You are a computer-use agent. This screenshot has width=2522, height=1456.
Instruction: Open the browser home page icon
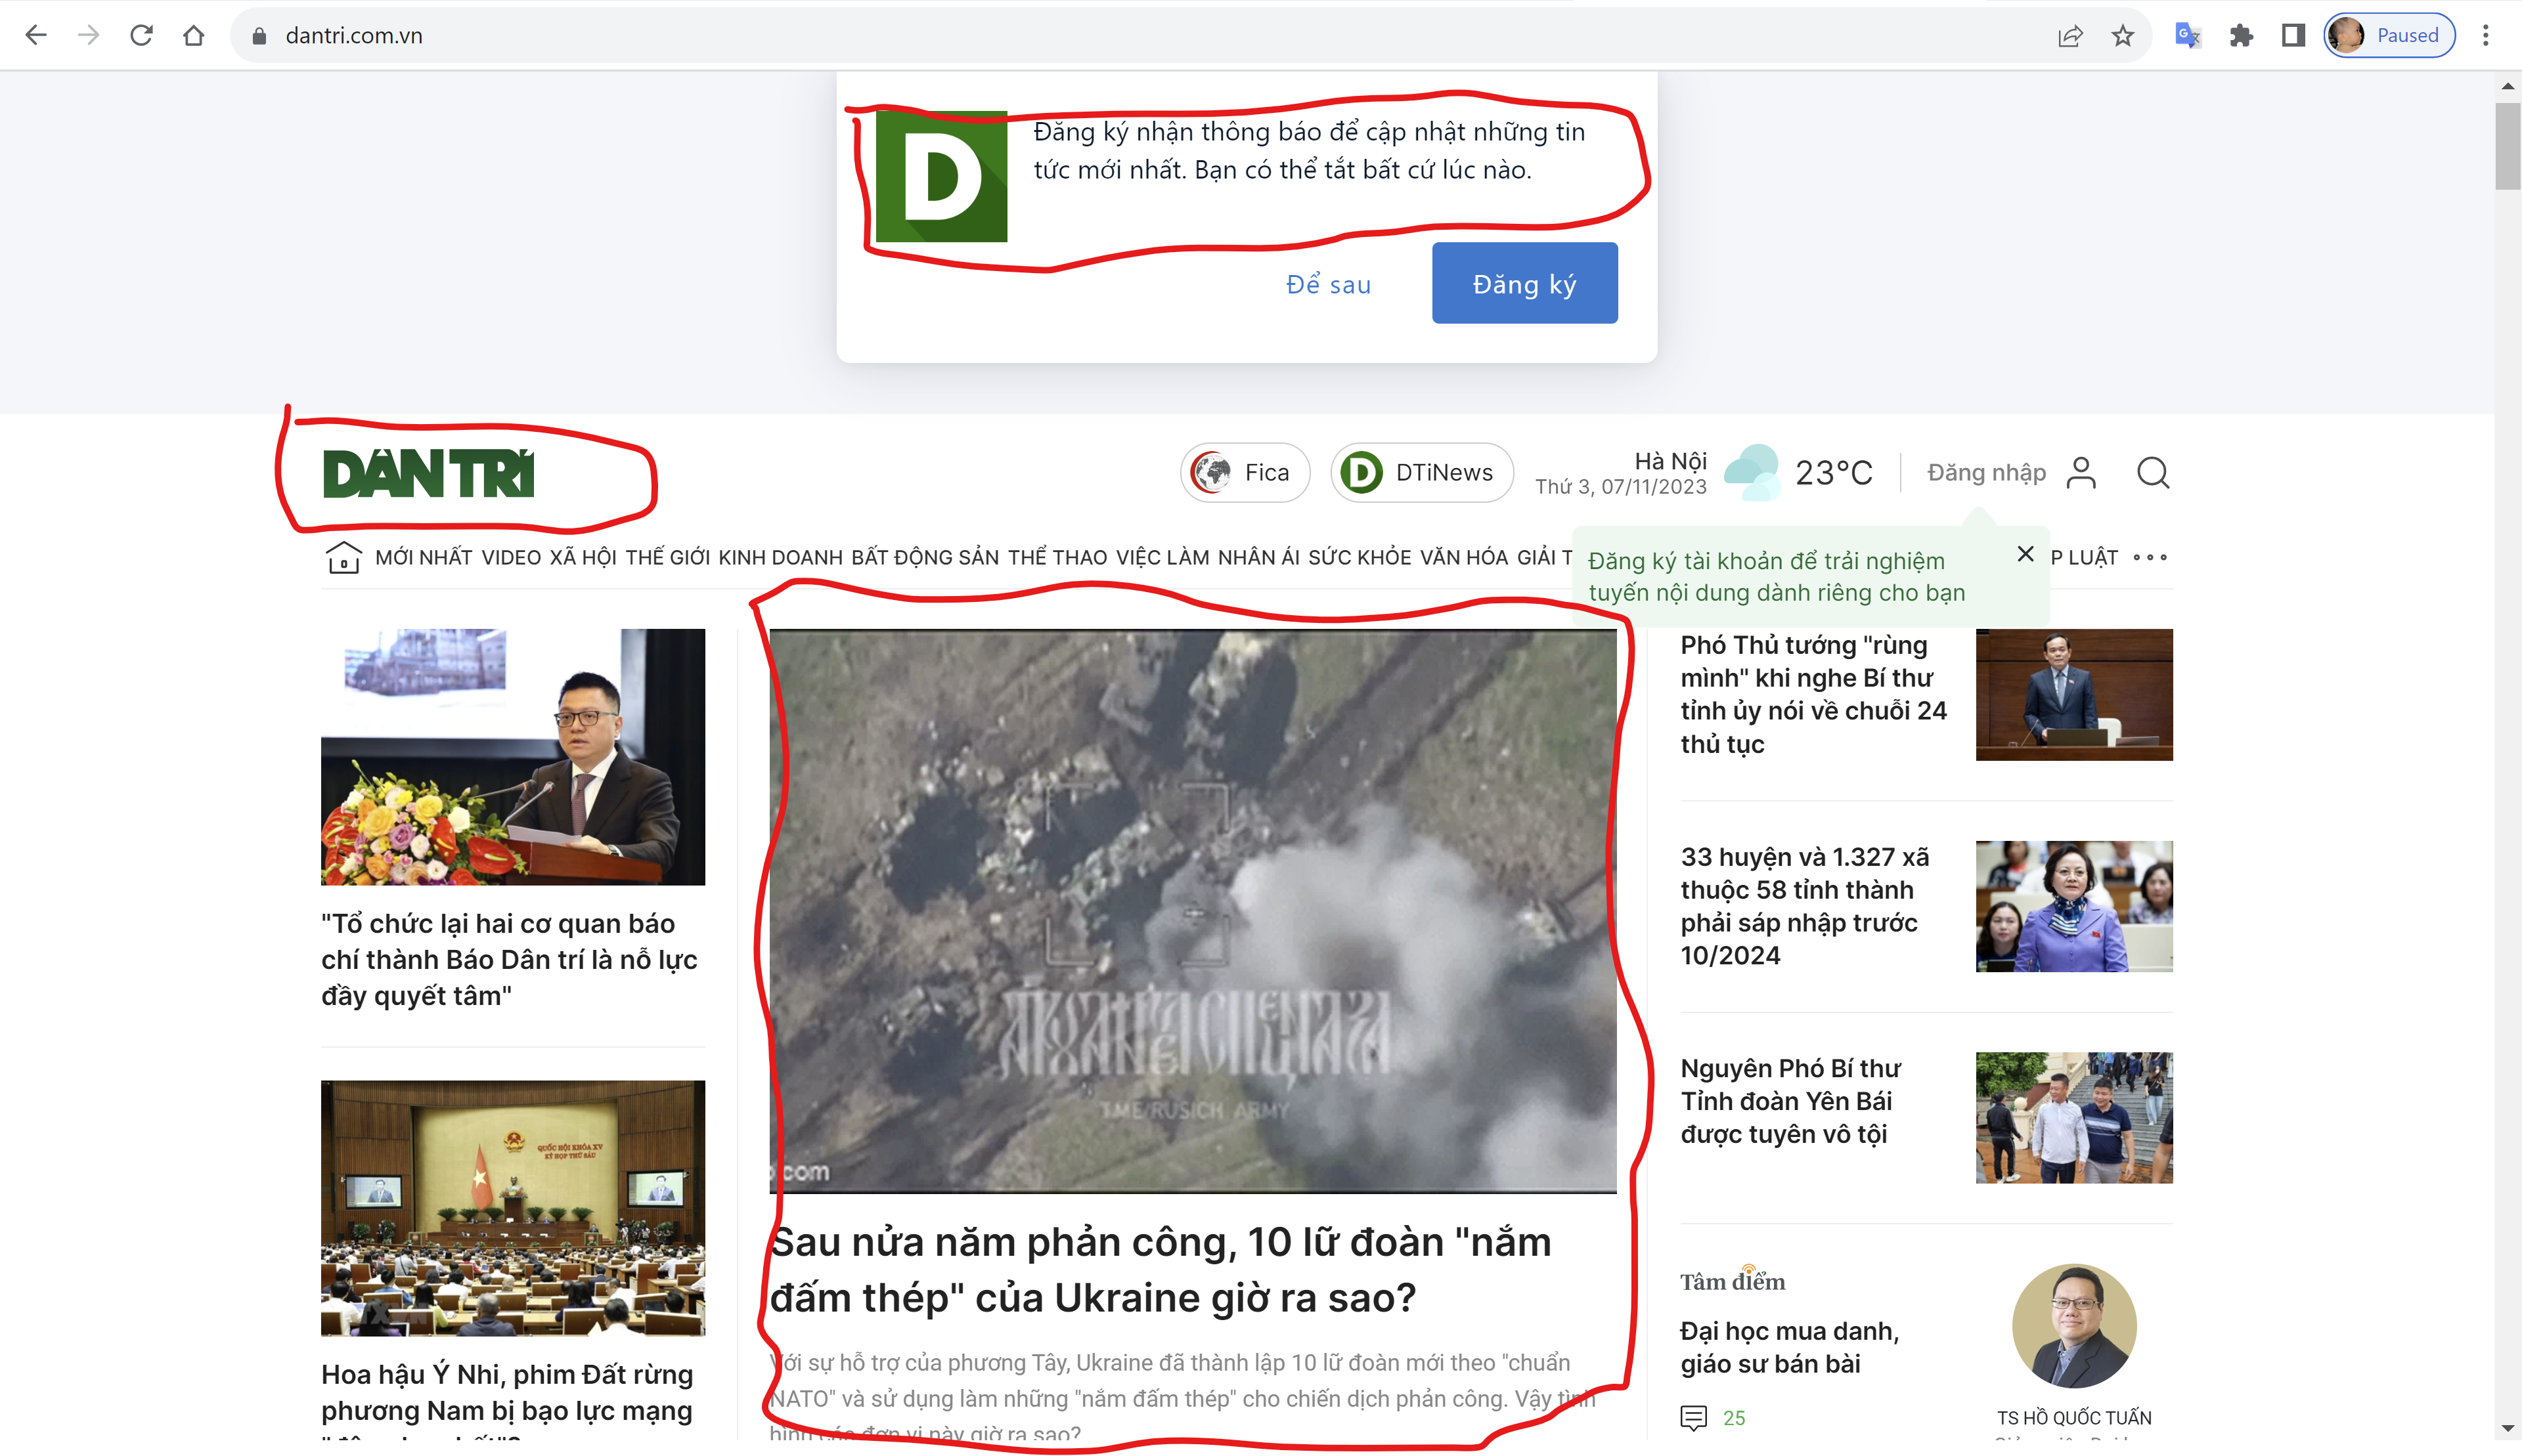click(194, 36)
